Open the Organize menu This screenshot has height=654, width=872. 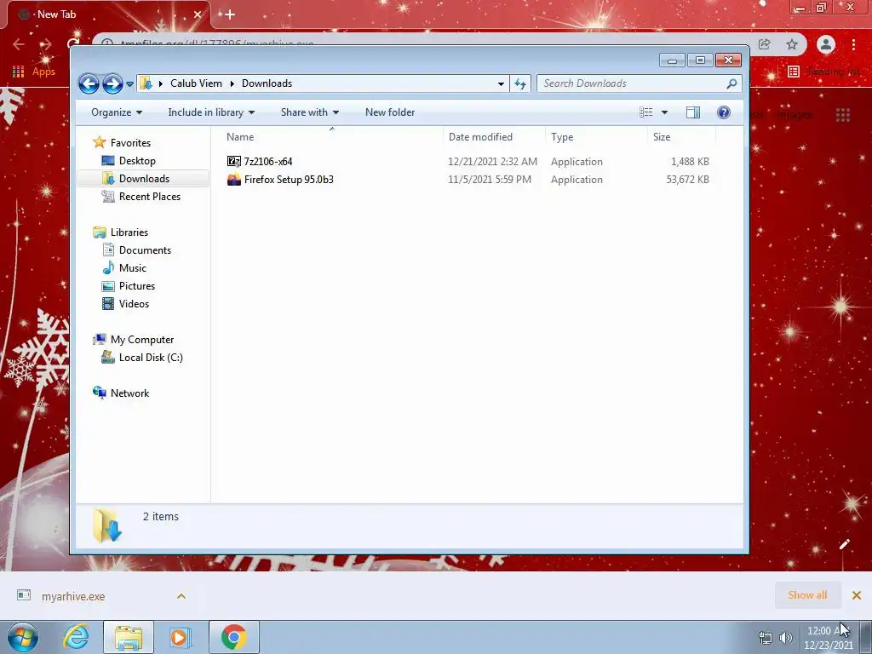[116, 112]
